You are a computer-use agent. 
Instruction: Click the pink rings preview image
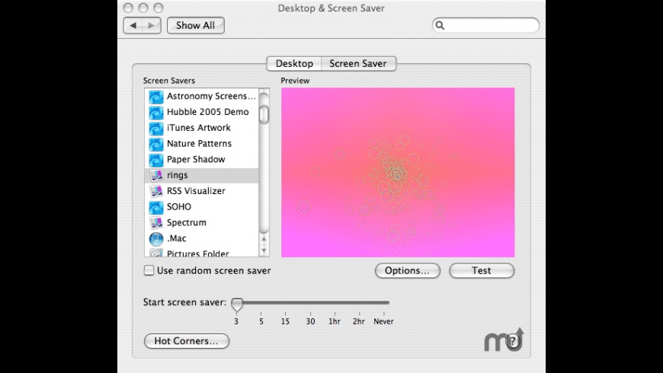pos(398,172)
